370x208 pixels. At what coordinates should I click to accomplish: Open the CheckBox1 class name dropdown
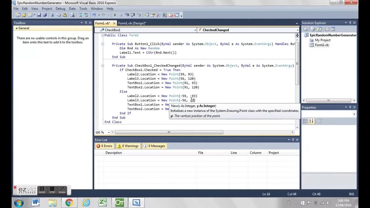pyautogui.click(x=195, y=30)
